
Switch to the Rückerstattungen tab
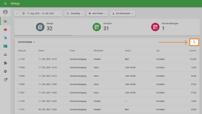click(x=165, y=27)
